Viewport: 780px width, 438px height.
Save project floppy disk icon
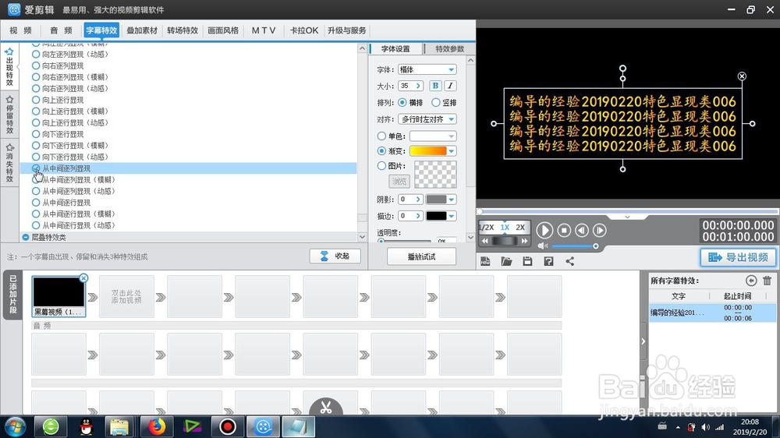527,262
